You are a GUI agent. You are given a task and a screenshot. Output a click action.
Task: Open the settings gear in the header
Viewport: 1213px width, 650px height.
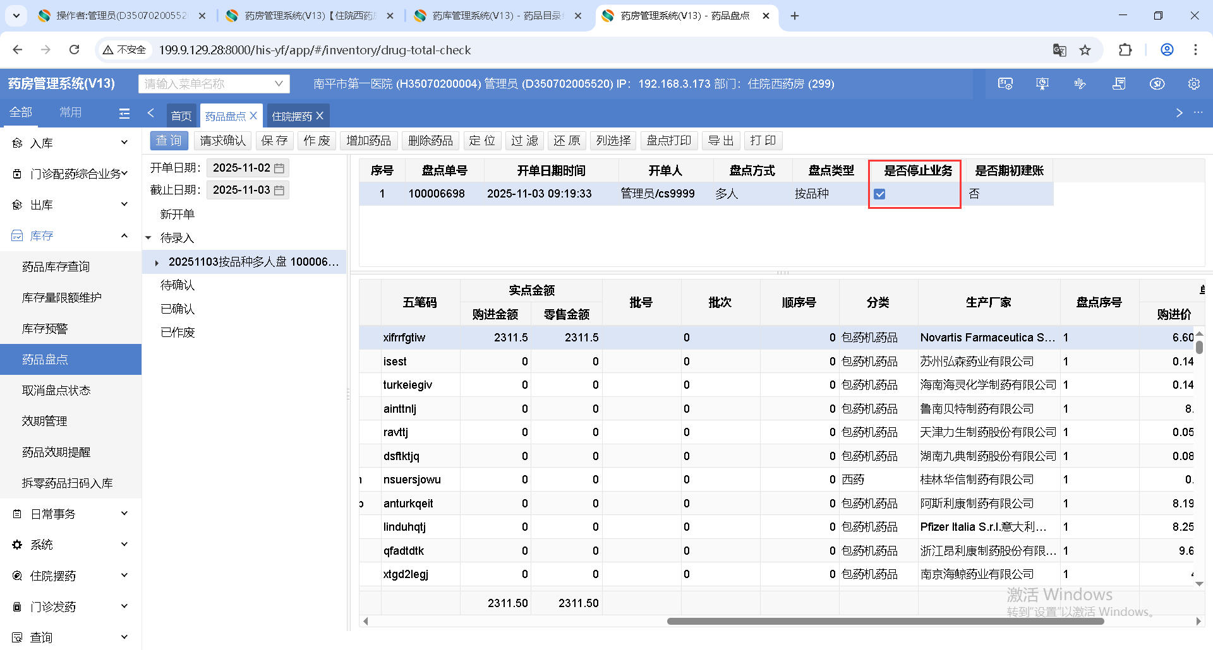pyautogui.click(x=1193, y=84)
